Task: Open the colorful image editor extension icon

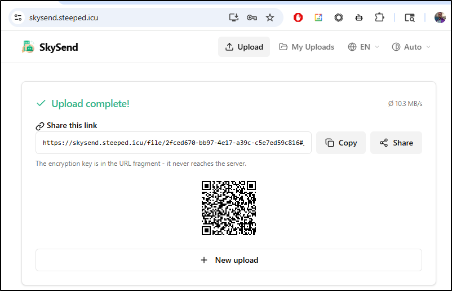Action: pyautogui.click(x=318, y=17)
